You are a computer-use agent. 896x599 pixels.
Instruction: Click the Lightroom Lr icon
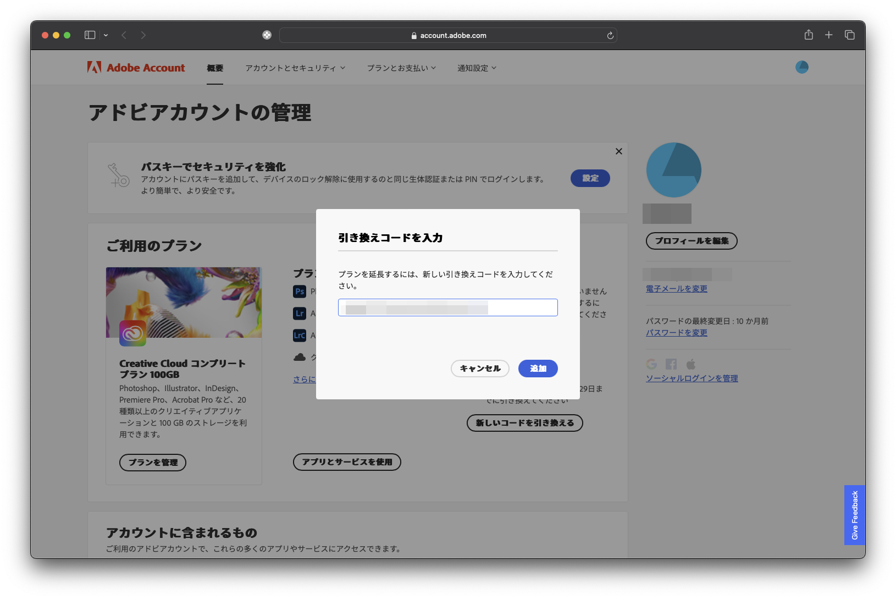pyautogui.click(x=300, y=314)
